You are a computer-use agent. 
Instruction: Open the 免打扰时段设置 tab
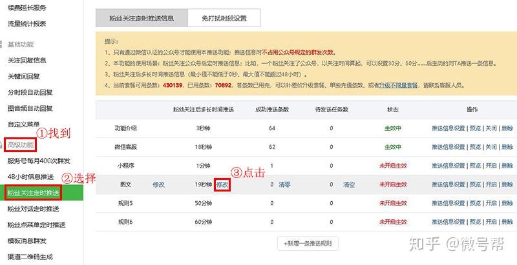pyautogui.click(x=224, y=18)
